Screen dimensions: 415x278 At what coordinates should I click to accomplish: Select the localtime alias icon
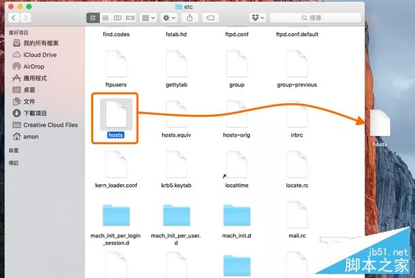[x=237, y=164]
